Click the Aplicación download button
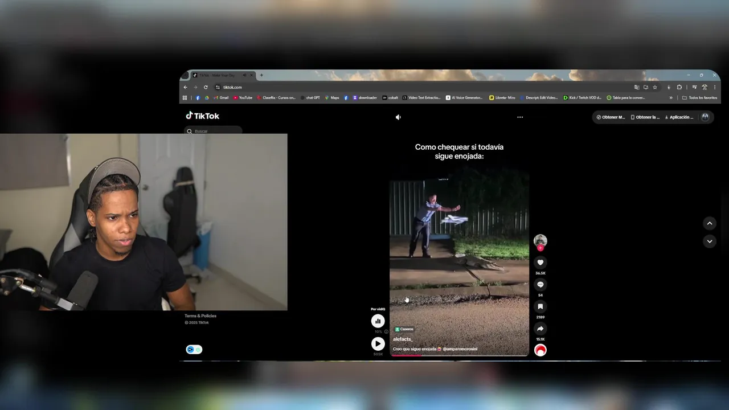 [x=679, y=117]
